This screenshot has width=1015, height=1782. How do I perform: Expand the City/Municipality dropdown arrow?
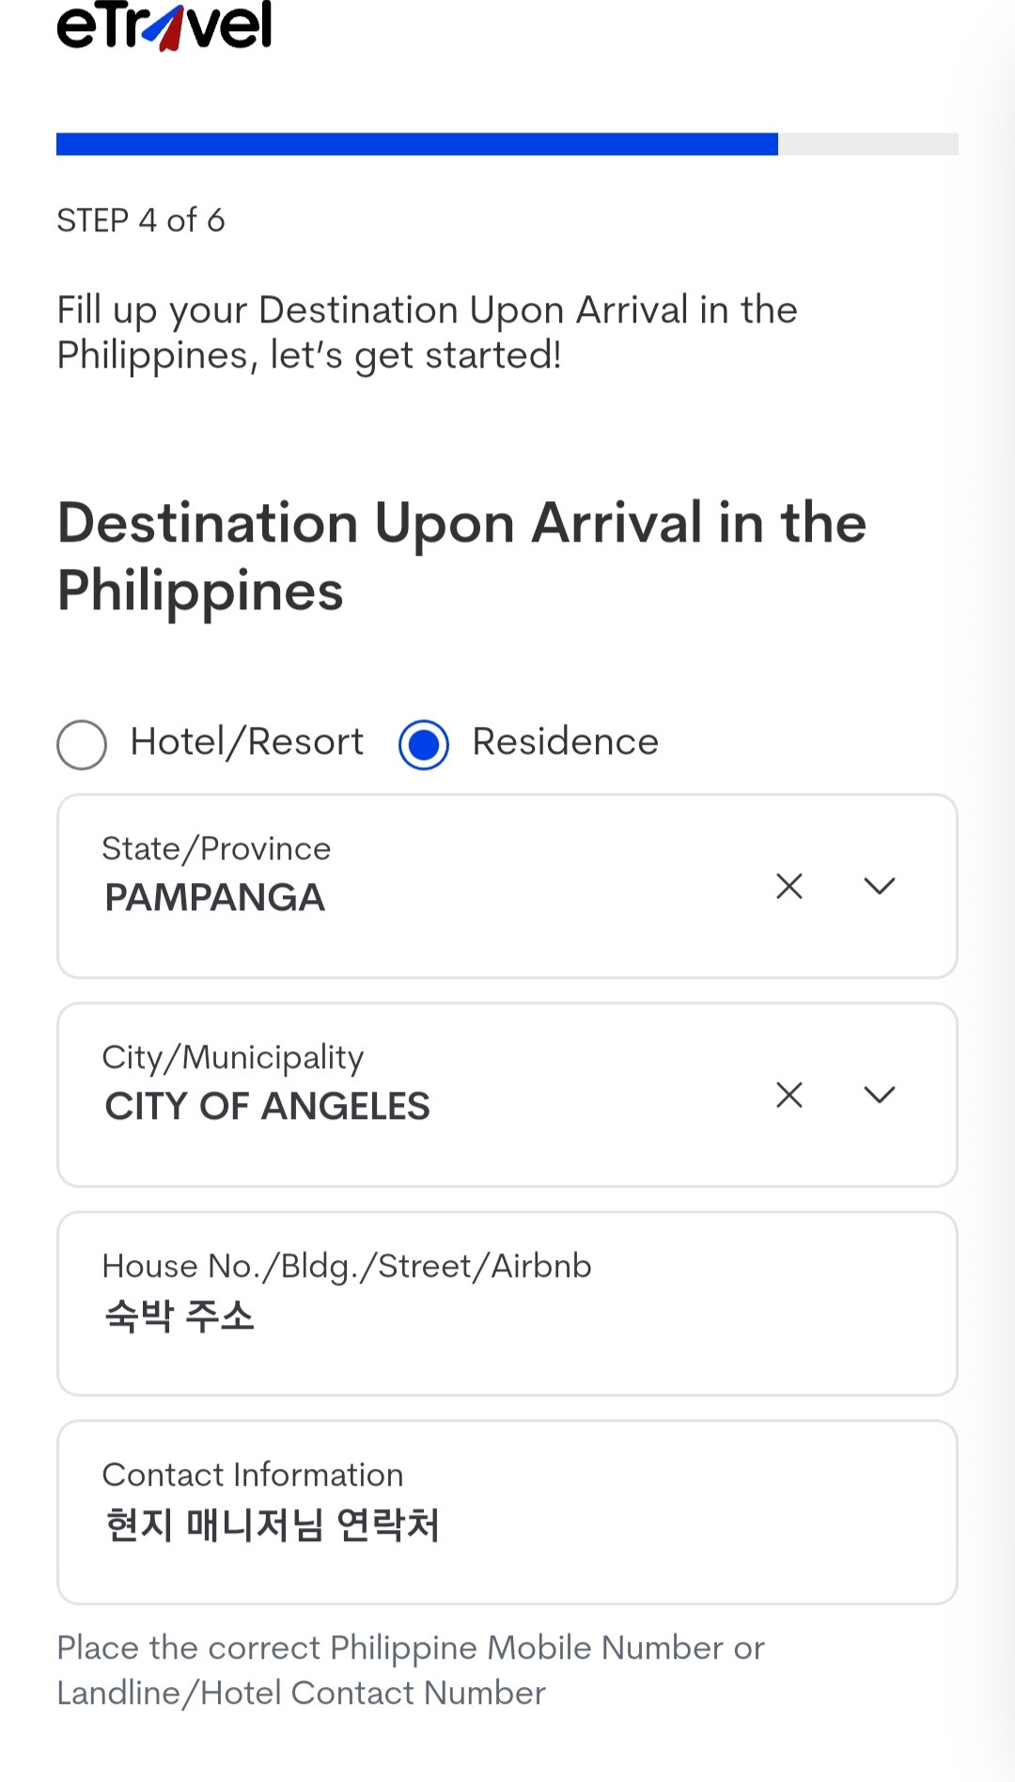pyautogui.click(x=880, y=1095)
